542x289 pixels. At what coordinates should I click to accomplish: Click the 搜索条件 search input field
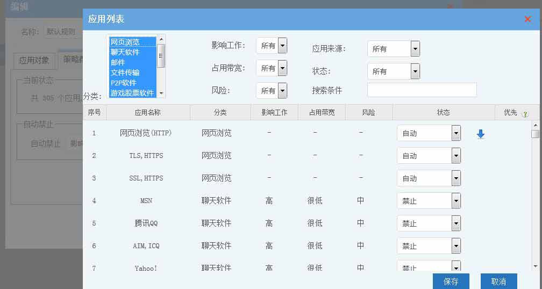[422, 90]
